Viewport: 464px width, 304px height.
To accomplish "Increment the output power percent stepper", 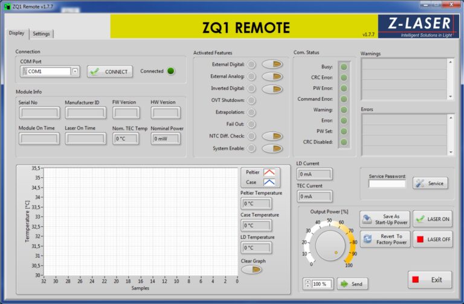I will point(308,282).
